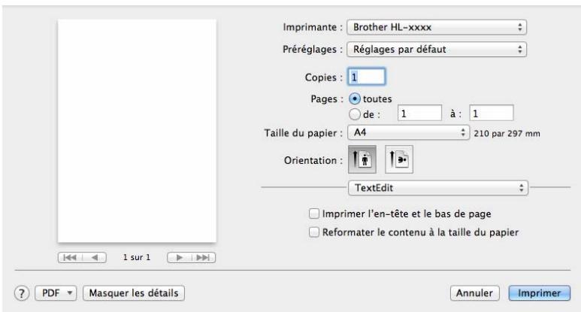Viewport: 581px width, 312px height.
Task: Click the Copies input field
Action: 367,77
